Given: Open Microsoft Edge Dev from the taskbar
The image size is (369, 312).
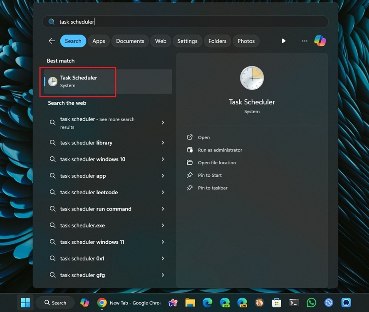Looking at the screenshot, I should click(225, 302).
